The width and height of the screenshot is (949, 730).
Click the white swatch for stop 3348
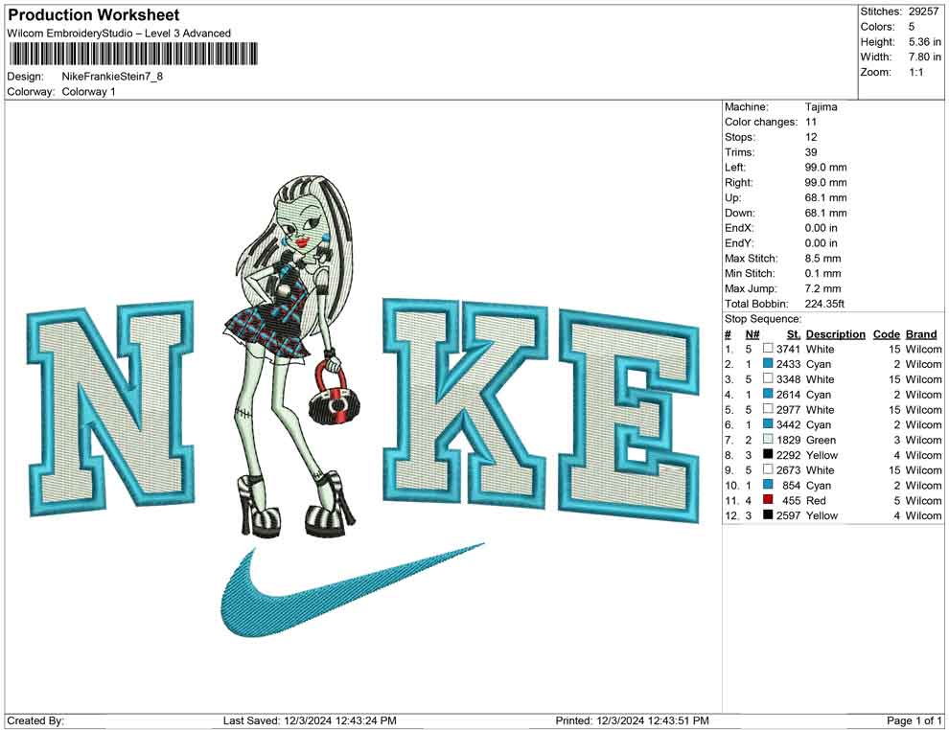point(768,378)
